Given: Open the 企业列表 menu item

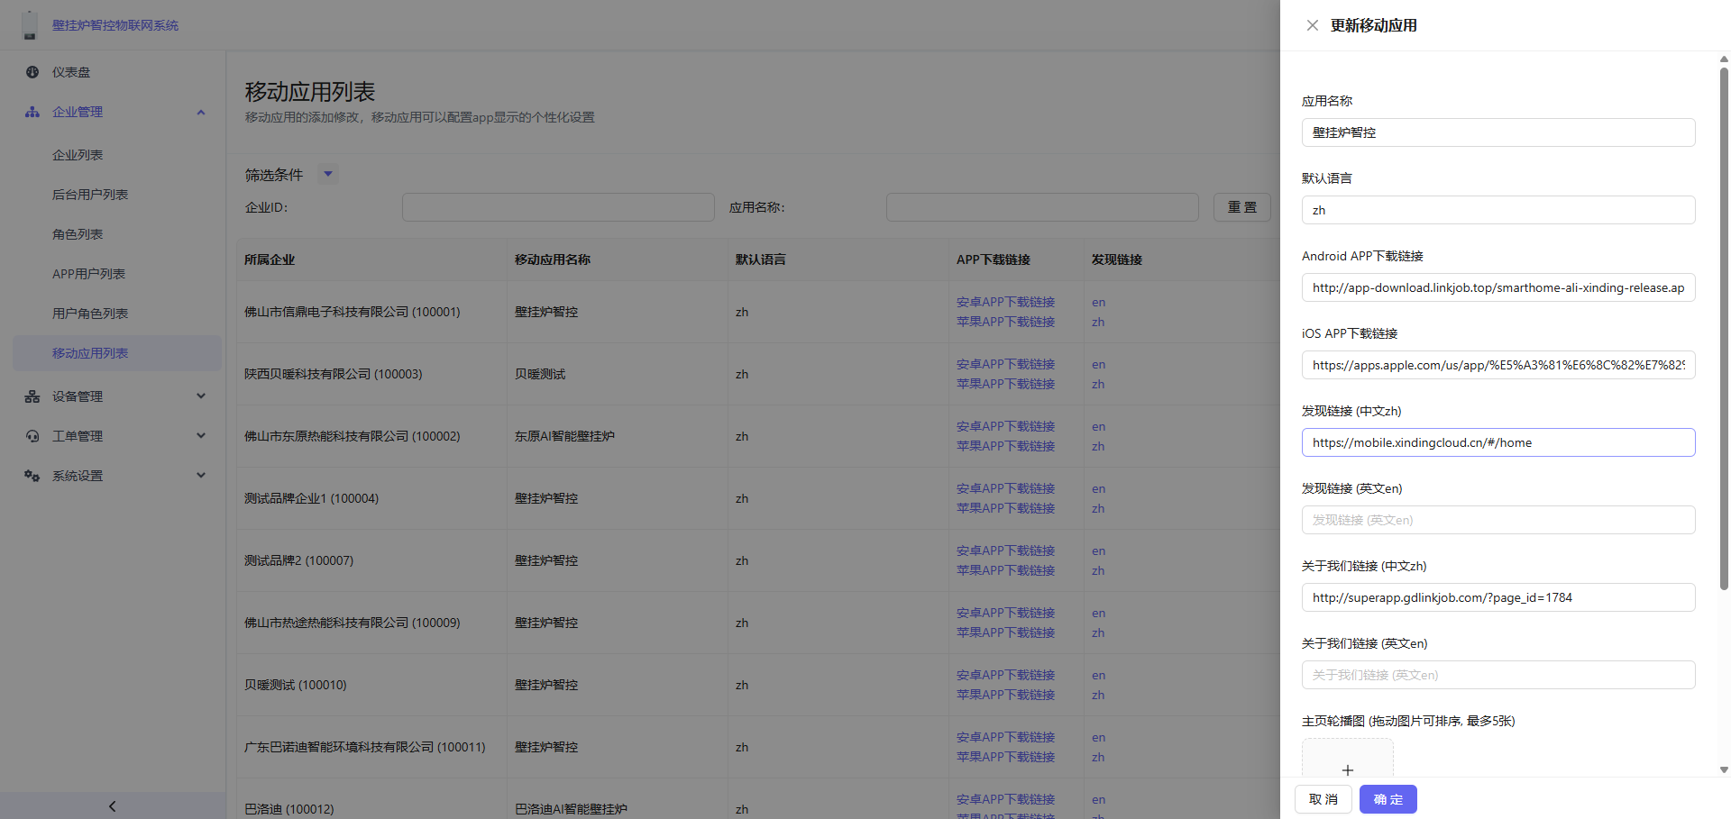Looking at the screenshot, I should click(78, 155).
